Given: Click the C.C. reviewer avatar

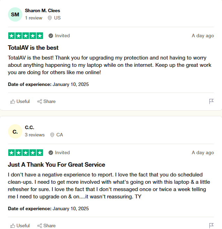Looking at the screenshot, I should click(x=15, y=131).
